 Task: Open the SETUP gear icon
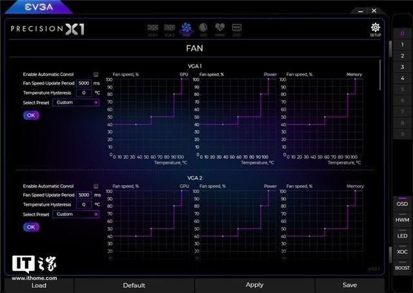(x=375, y=28)
